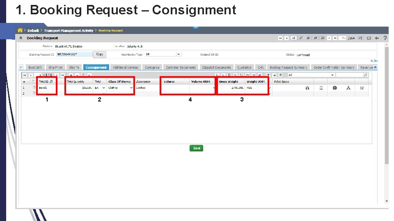The height and width of the screenshot is (221, 394).
Task: Go to previous page of consignment grid
Action: [31, 75]
